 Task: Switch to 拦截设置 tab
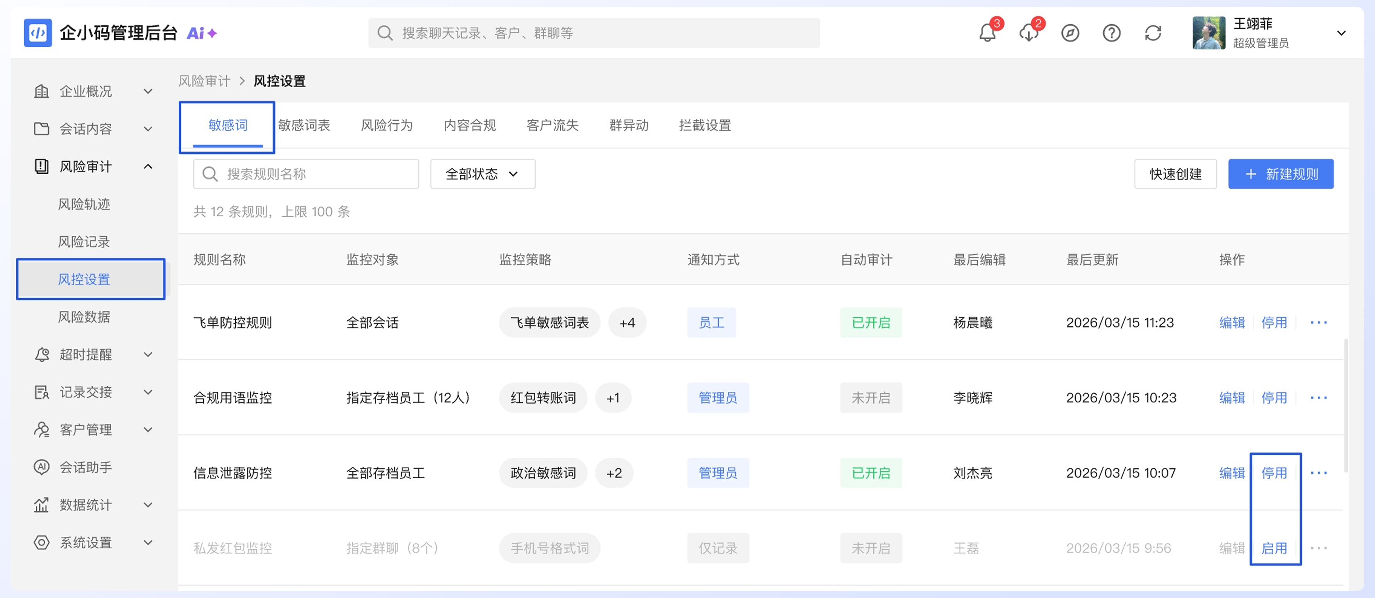click(705, 126)
